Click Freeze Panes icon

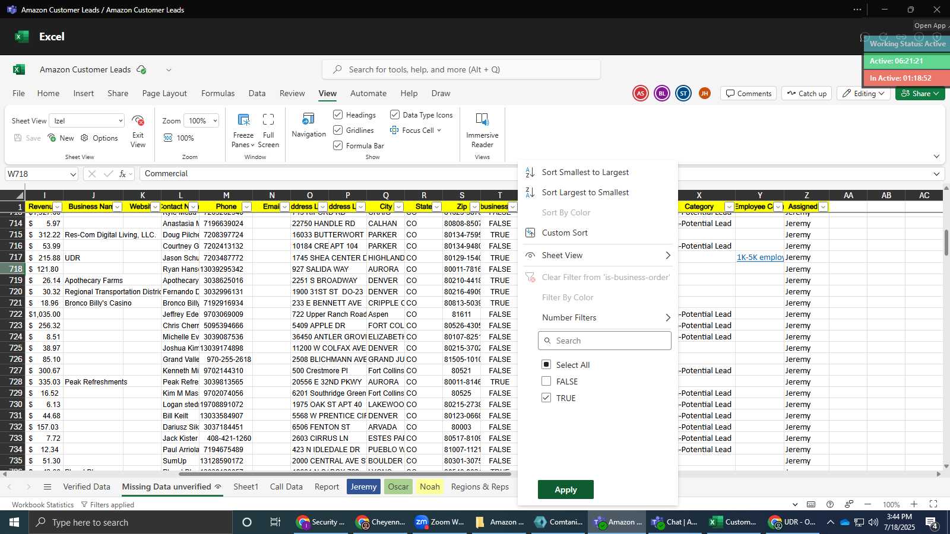(x=243, y=120)
